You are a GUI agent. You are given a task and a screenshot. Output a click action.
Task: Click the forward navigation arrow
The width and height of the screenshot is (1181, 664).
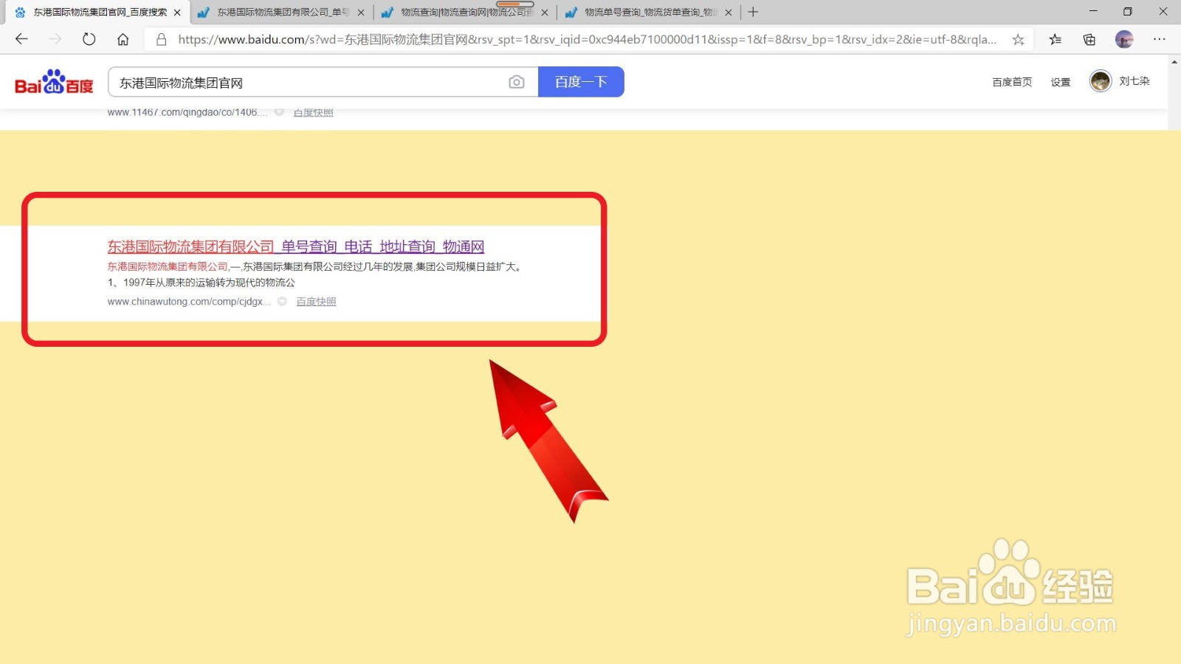55,39
